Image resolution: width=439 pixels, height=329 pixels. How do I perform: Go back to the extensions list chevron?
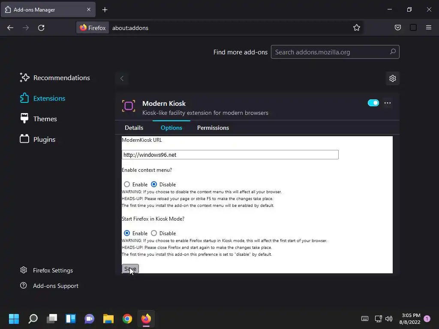tap(122, 78)
